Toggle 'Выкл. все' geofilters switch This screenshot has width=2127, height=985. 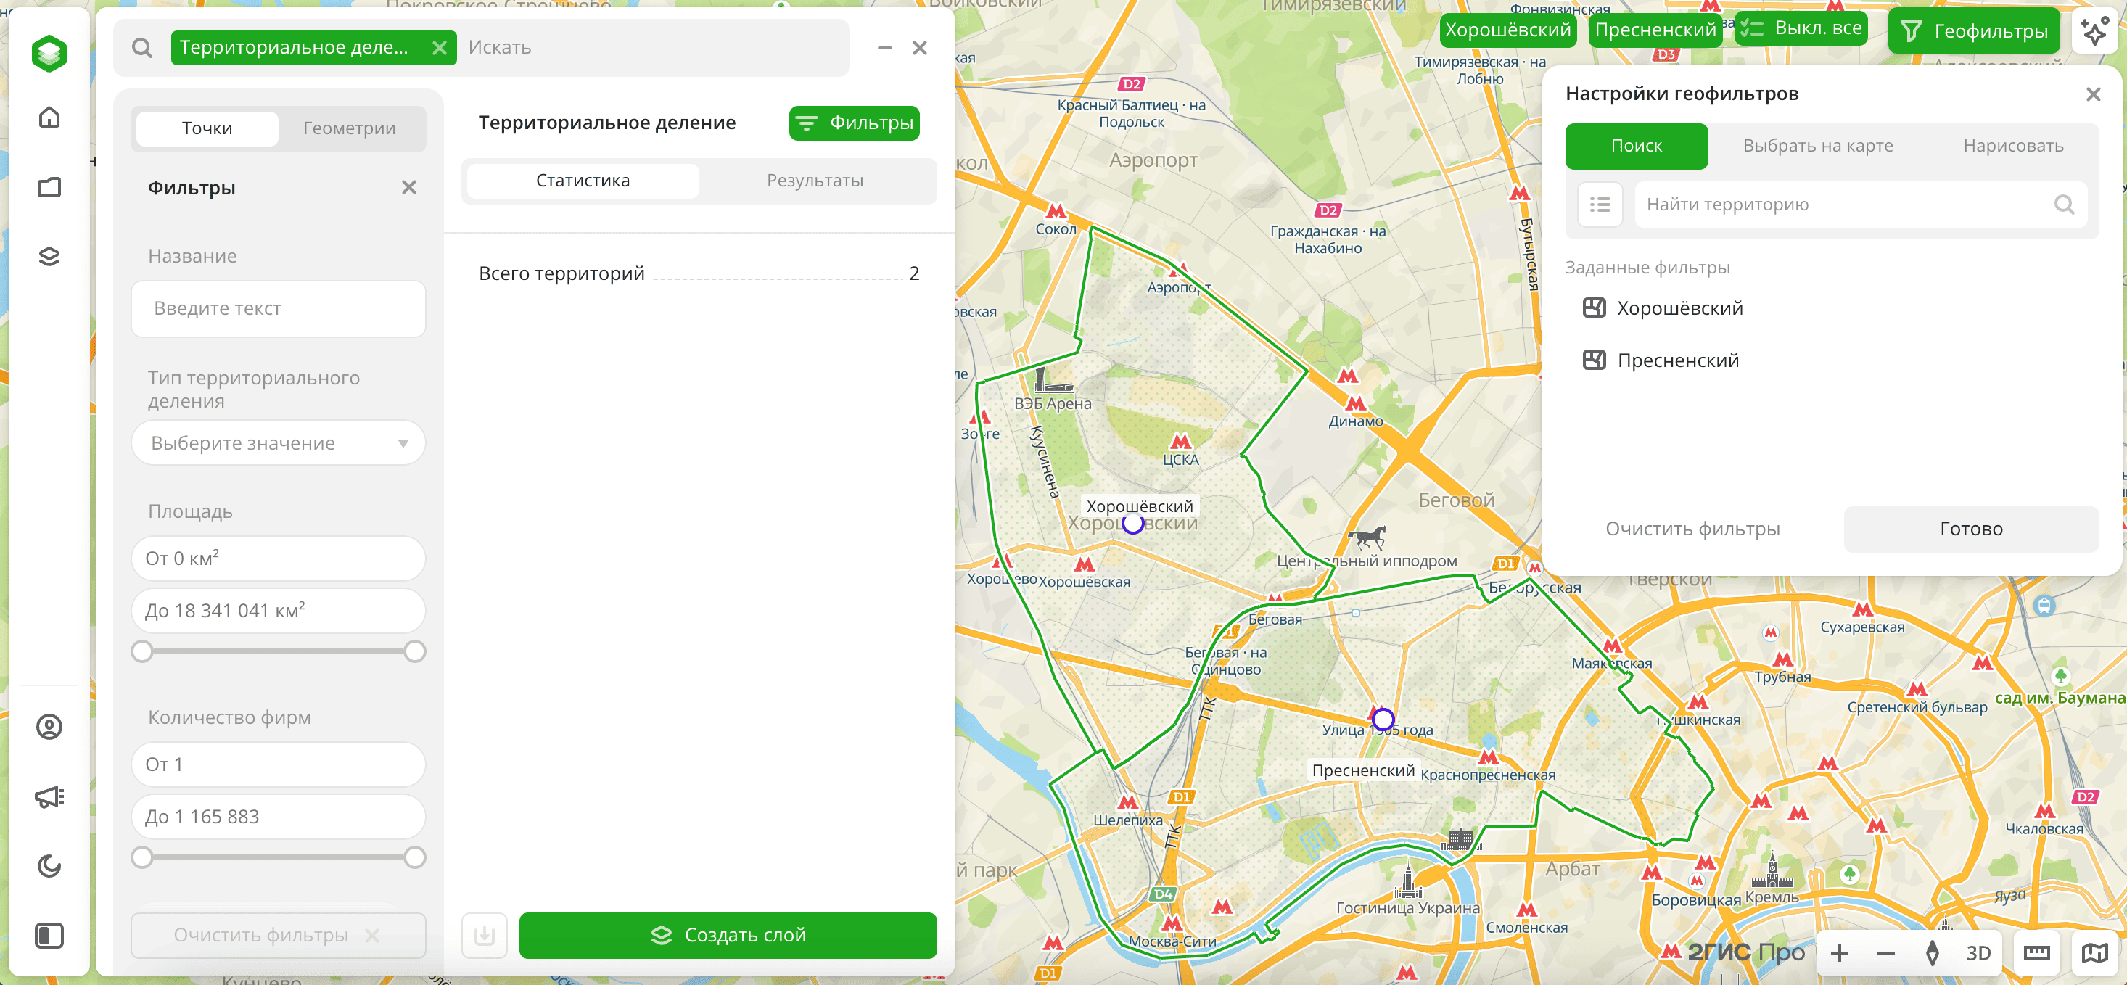tap(1800, 29)
